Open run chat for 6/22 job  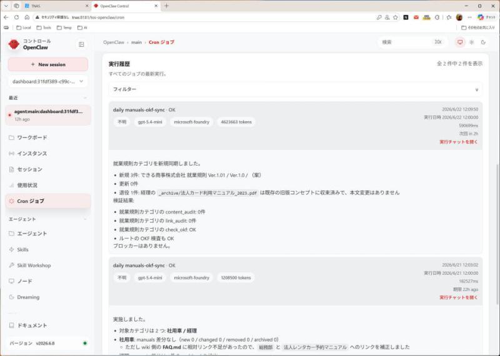pyautogui.click(x=459, y=142)
